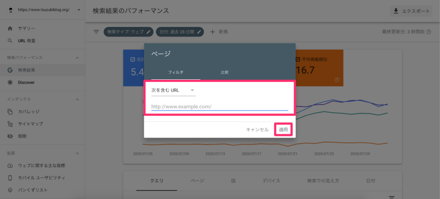Open サマリー in the sidebar

pyautogui.click(x=27, y=28)
